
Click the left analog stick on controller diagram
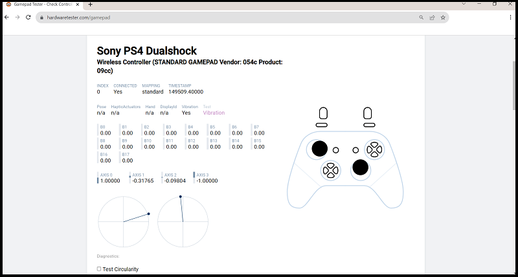[x=319, y=149]
